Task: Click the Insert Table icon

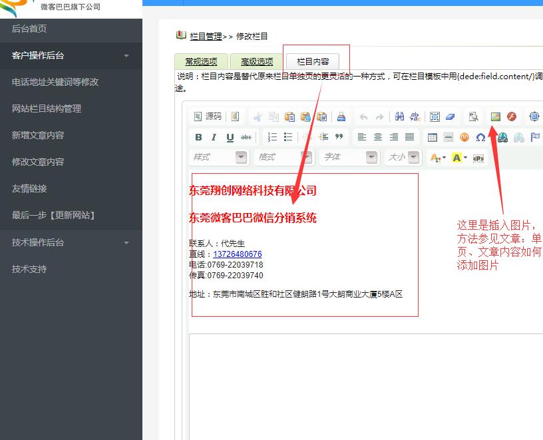Action: (x=433, y=137)
